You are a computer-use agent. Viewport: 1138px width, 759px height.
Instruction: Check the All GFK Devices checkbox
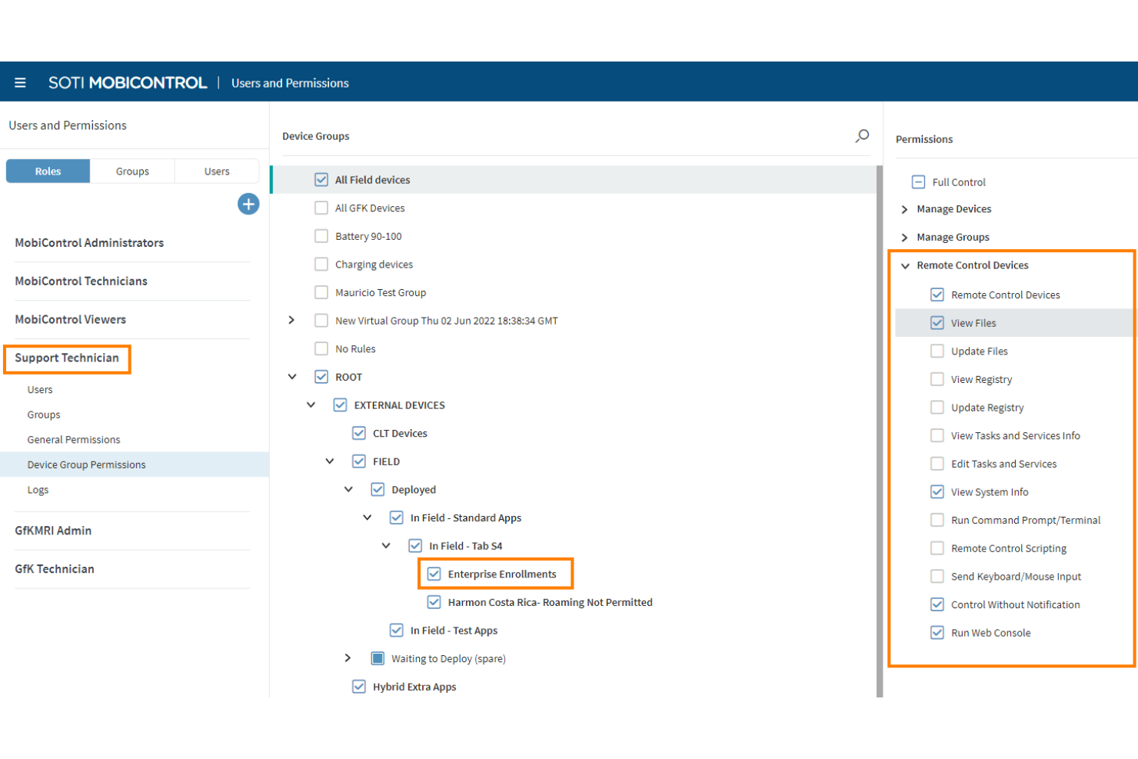321,208
